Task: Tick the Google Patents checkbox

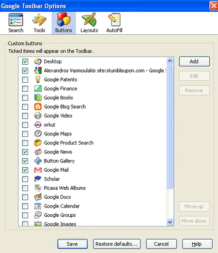Action: click(25, 79)
